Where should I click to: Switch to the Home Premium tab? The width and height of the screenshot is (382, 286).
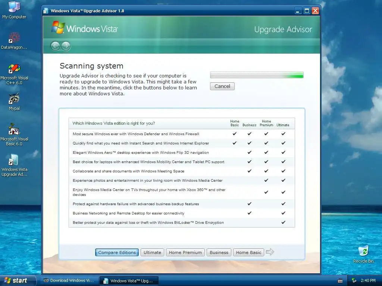tap(185, 252)
